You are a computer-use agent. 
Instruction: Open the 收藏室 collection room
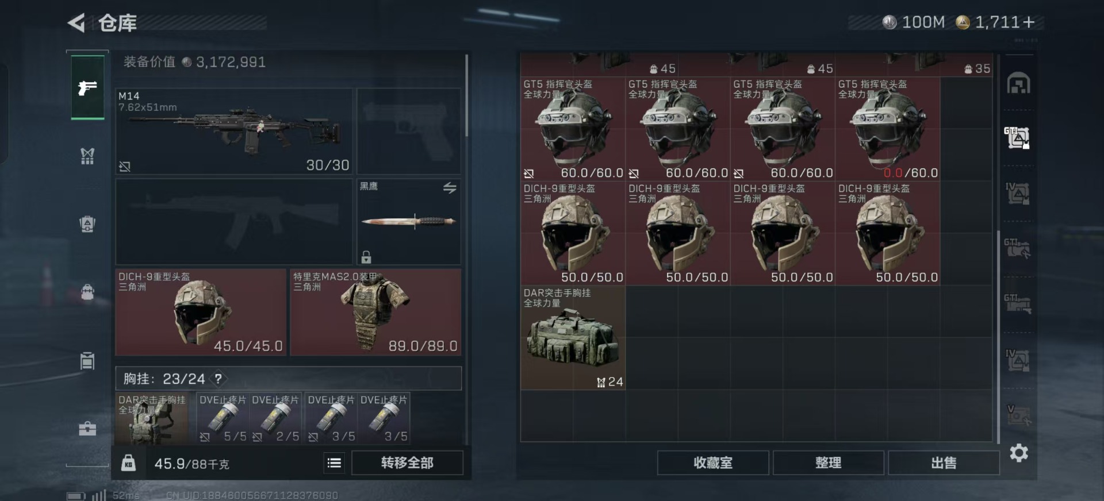(x=713, y=463)
